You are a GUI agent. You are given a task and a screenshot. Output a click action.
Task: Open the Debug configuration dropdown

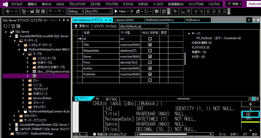(76, 11)
